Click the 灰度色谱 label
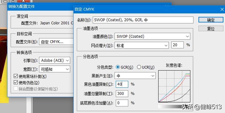This screenshot has width=225, height=113. [x=174, y=65]
